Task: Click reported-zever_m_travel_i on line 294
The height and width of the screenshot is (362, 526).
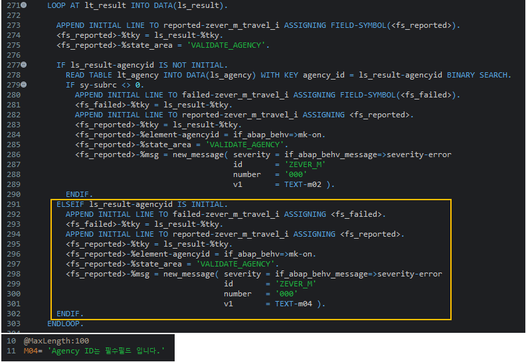Action: pyautogui.click(x=230, y=234)
